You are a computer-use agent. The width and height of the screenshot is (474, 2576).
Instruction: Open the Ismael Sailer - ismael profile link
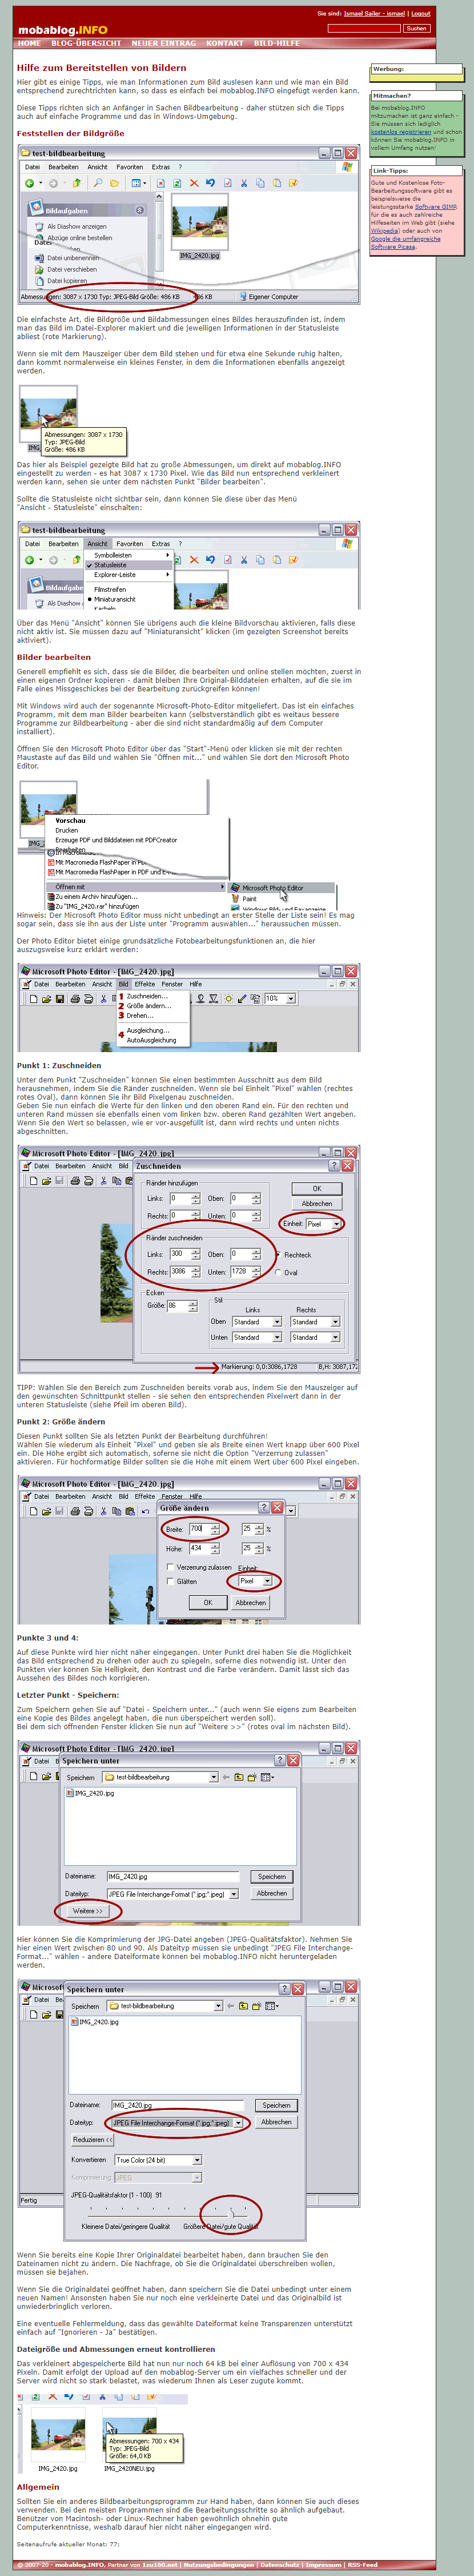(374, 14)
